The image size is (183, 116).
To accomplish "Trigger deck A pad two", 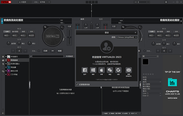I will pos(15,36).
